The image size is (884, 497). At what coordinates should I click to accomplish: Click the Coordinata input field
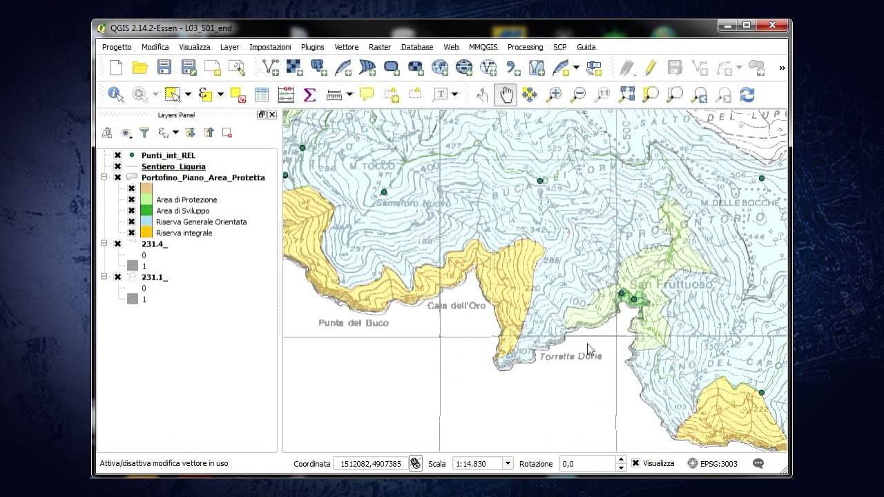tap(370, 464)
